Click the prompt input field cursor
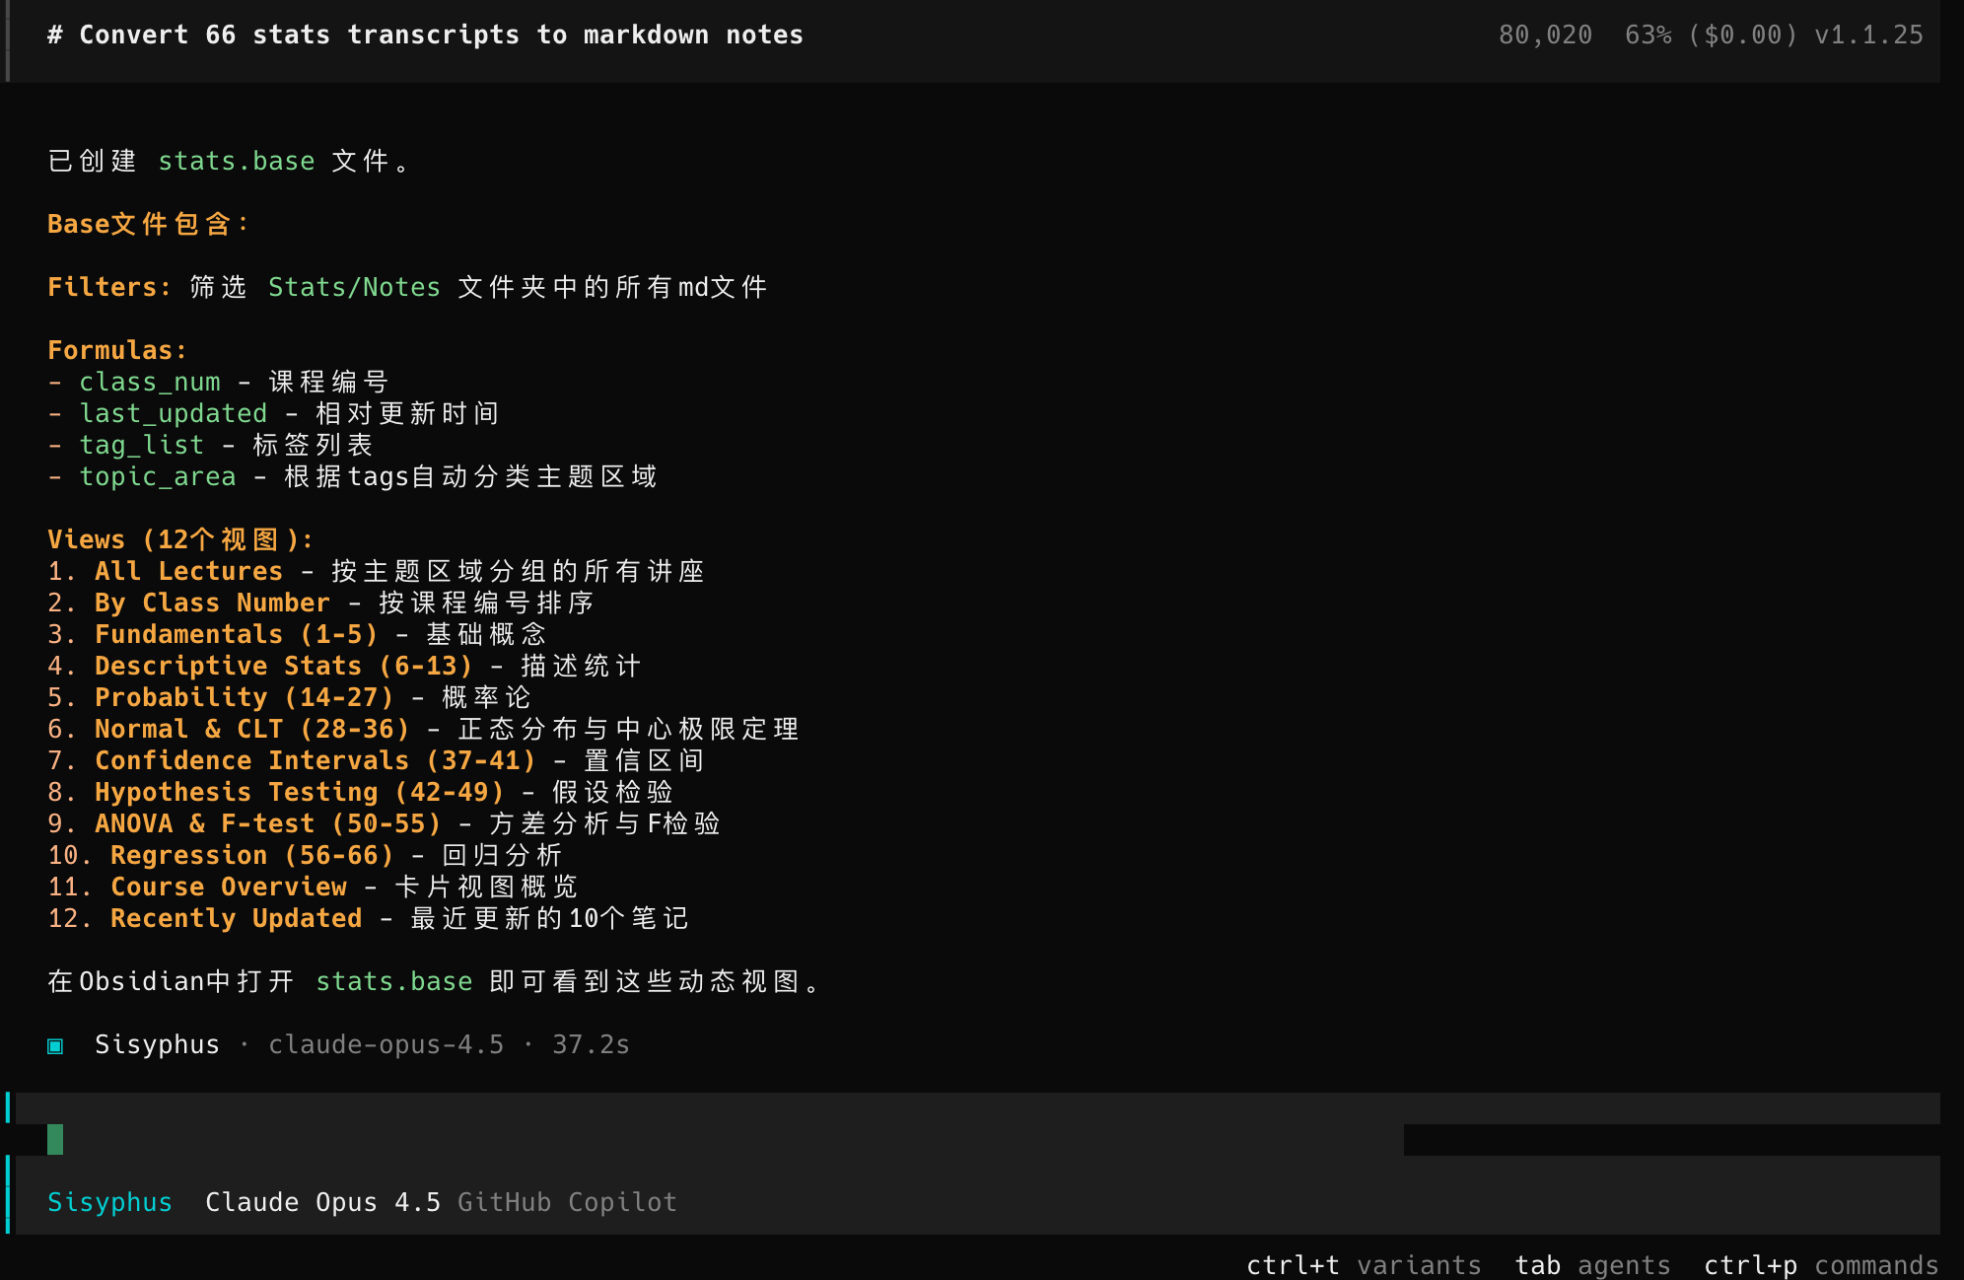Viewport: 1964px width, 1280px height. [55, 1139]
